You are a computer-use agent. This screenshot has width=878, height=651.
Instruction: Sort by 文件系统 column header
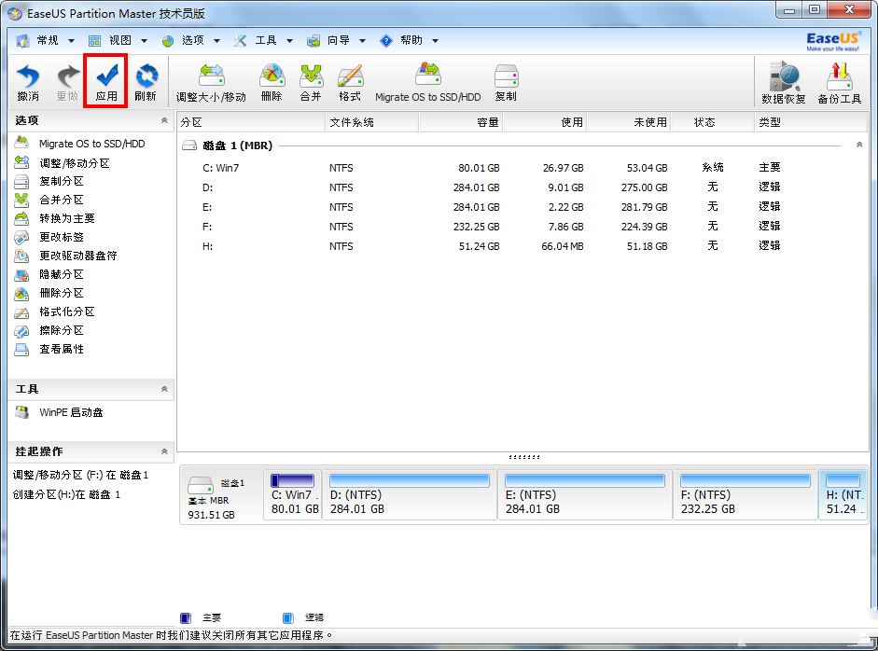click(372, 122)
